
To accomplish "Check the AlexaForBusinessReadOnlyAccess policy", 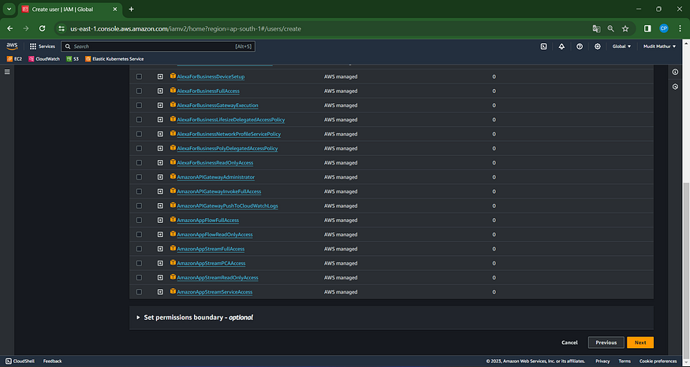I will point(139,162).
